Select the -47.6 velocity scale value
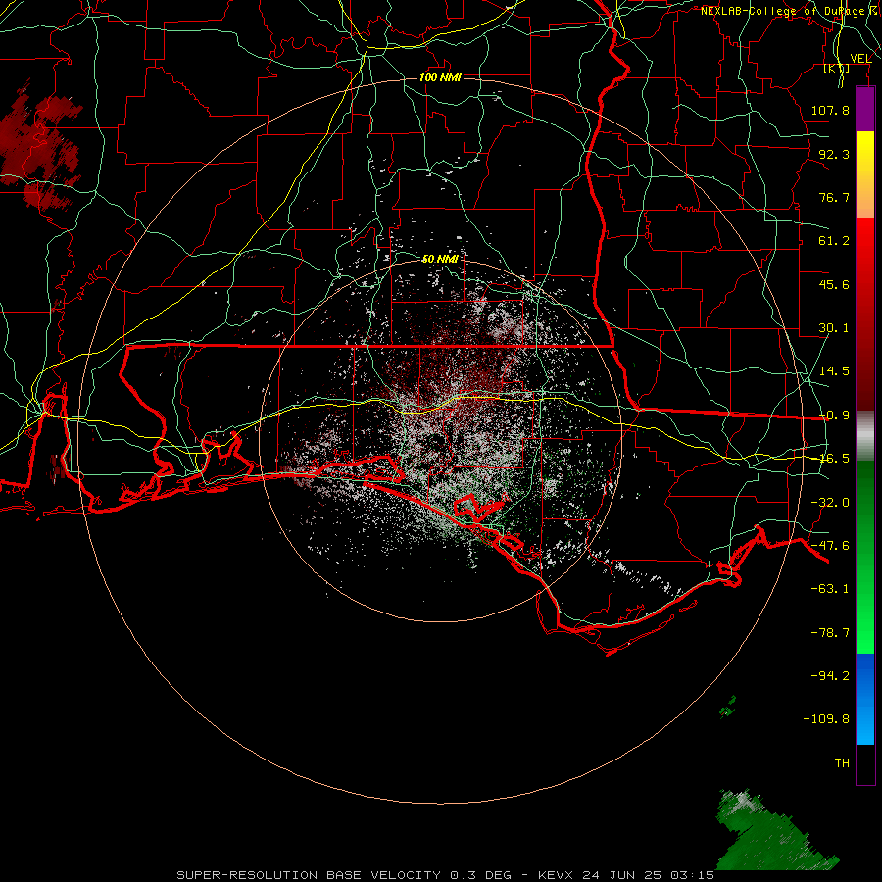This screenshot has width=882, height=882. pyautogui.click(x=830, y=546)
